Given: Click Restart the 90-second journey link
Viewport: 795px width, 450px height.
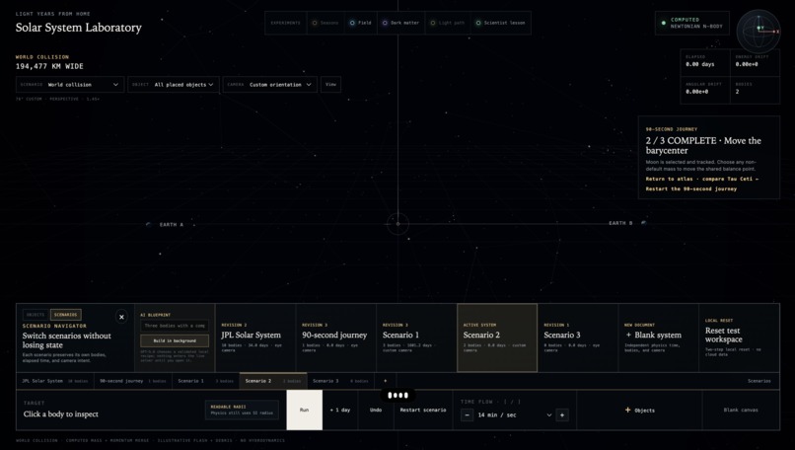Looking at the screenshot, I should [x=691, y=188].
